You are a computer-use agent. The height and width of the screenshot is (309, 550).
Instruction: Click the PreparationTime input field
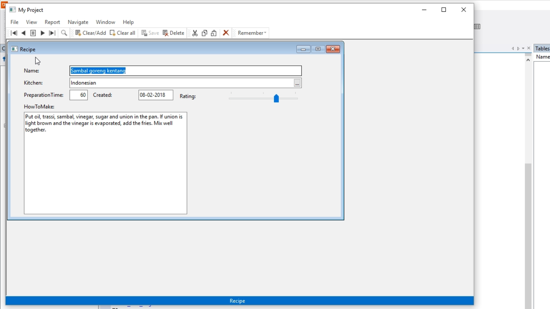click(78, 95)
